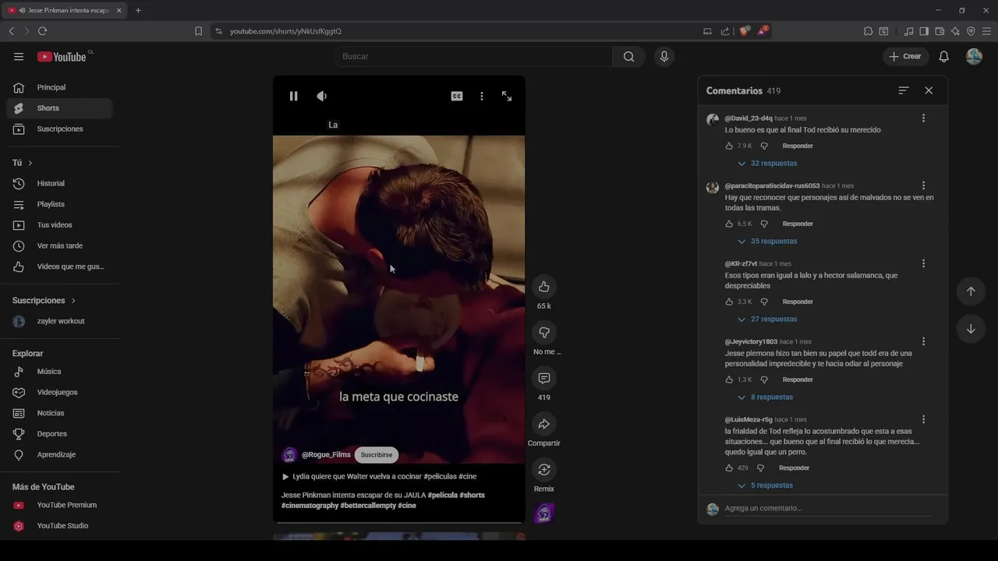Bookmark this page in the address bar
Viewport: 998px width, 561px height.
pyautogui.click(x=198, y=31)
